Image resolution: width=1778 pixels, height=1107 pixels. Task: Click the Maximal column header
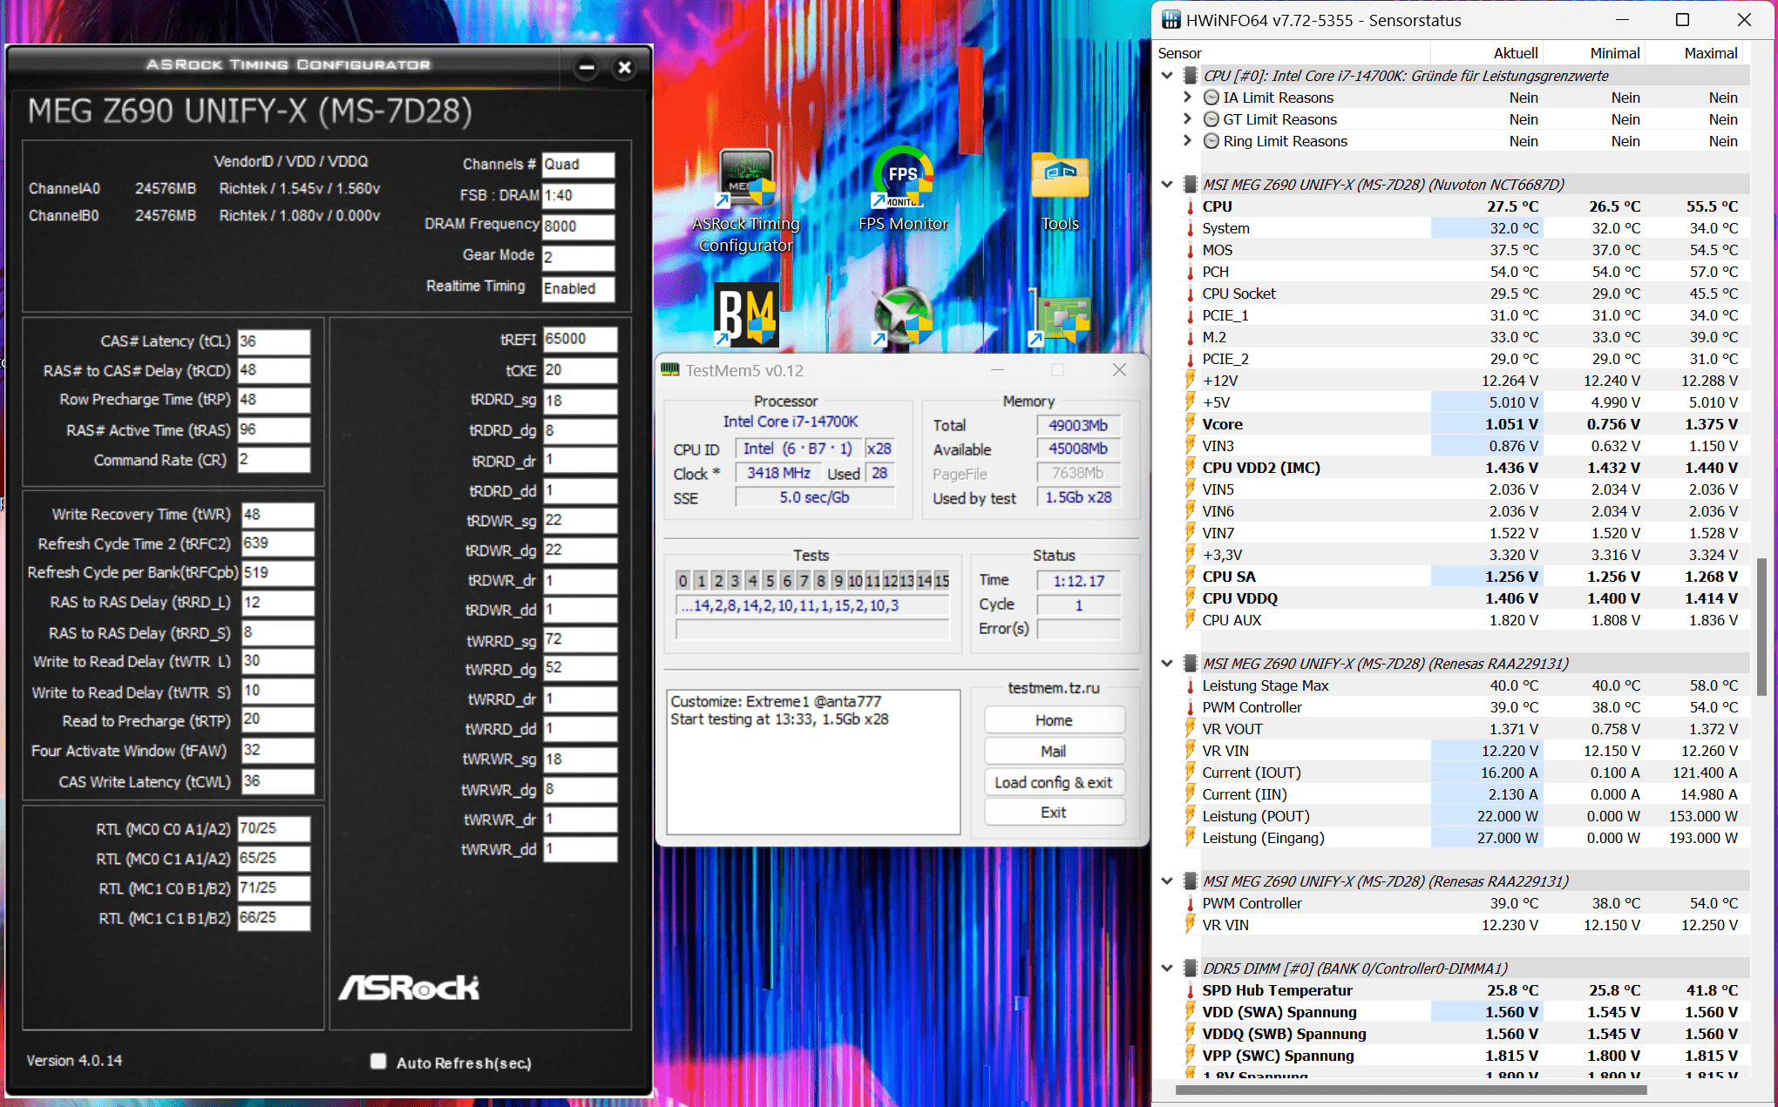click(1696, 53)
